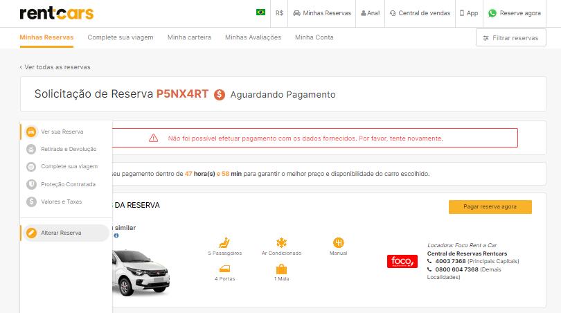
Task: Click the App phone icon link
Action: click(469, 12)
